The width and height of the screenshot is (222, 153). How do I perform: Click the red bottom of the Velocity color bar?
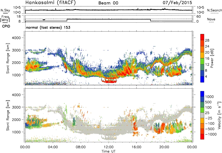pyautogui.click(x=202, y=137)
